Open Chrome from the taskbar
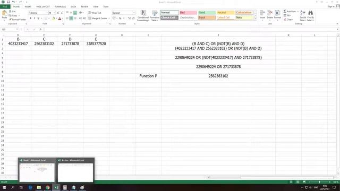The height and width of the screenshot is (191, 340). pyautogui.click(x=47, y=187)
